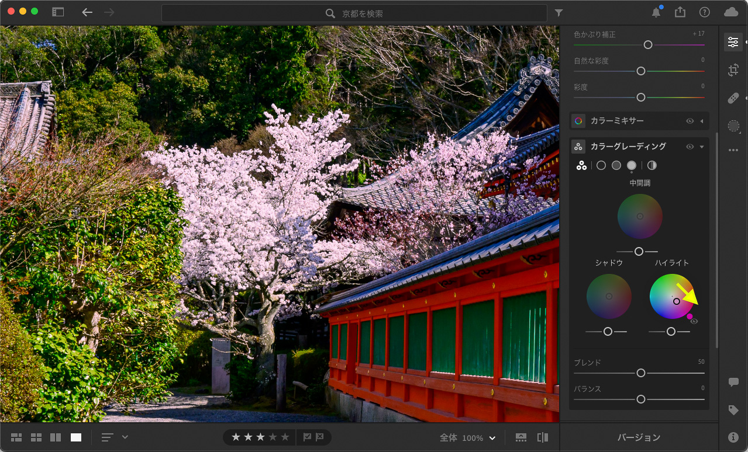Open the zoom percentage dropdown

pos(492,438)
